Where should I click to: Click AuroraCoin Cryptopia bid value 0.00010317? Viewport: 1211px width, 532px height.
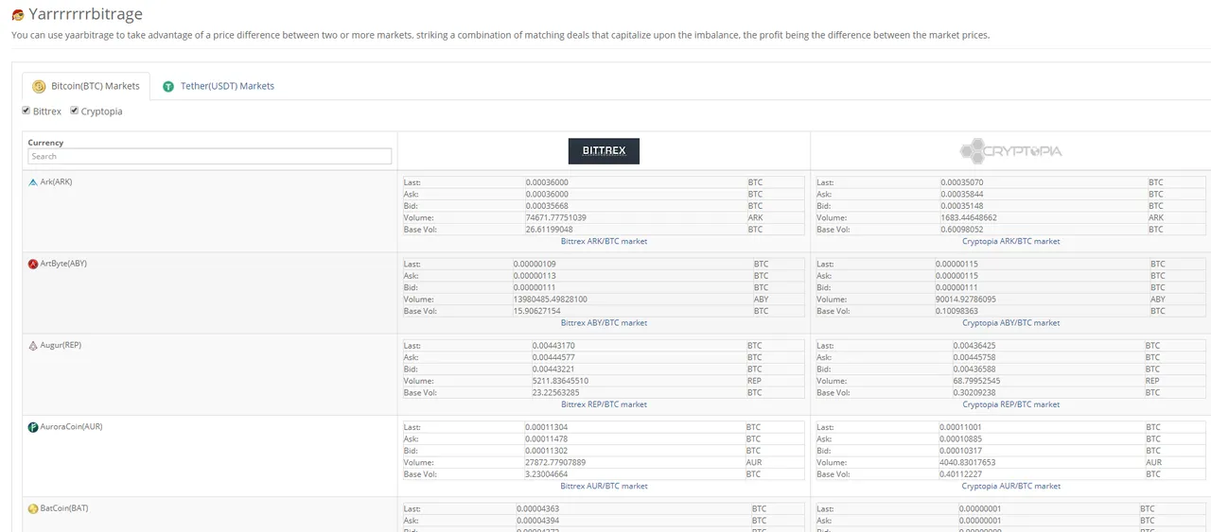pyautogui.click(x=961, y=451)
